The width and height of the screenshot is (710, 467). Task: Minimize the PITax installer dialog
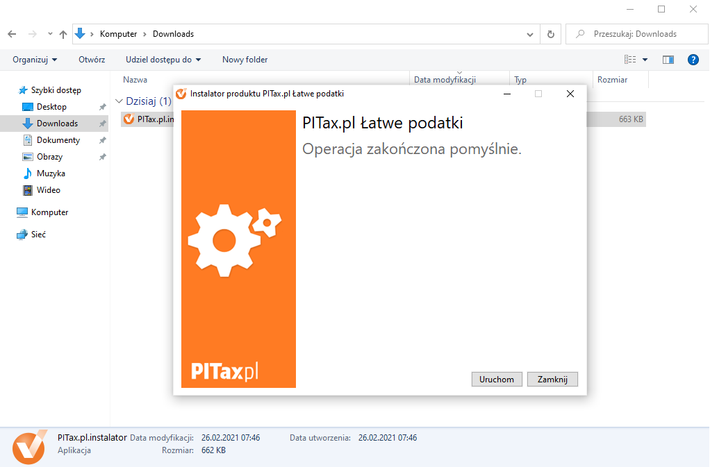(x=507, y=94)
